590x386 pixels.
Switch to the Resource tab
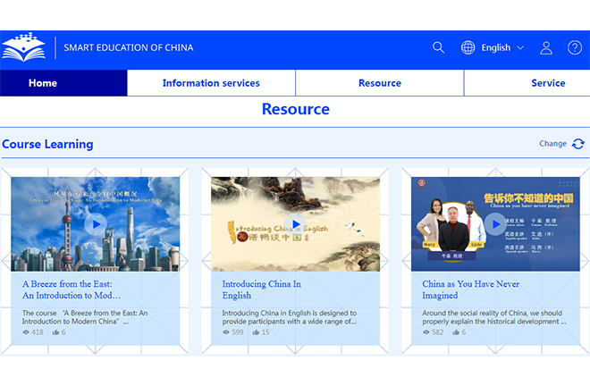click(x=380, y=83)
